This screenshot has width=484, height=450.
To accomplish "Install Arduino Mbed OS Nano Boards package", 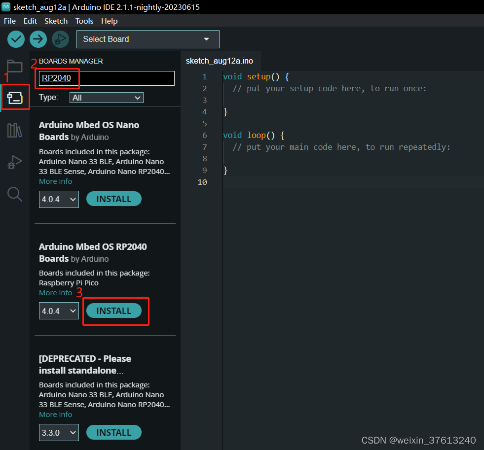I will (x=113, y=199).
